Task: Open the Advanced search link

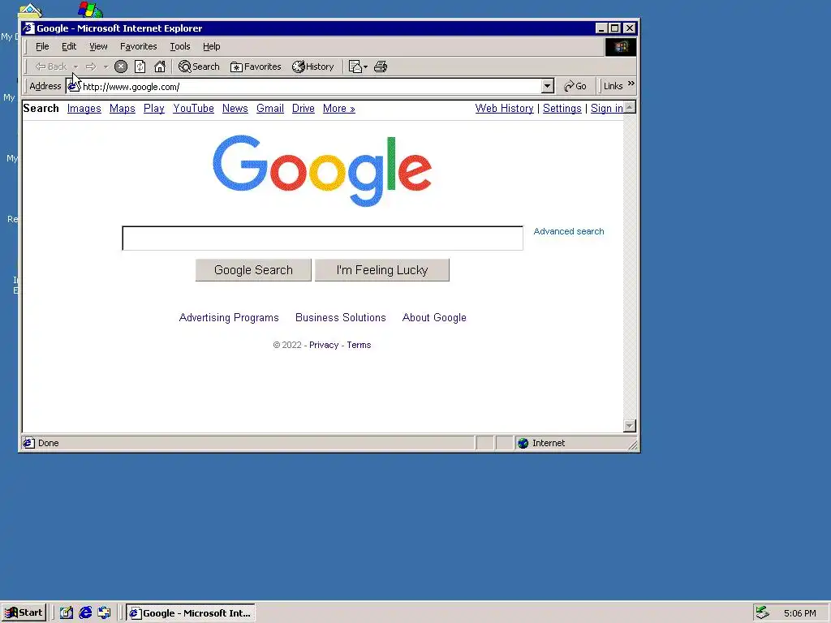Action: pos(569,231)
